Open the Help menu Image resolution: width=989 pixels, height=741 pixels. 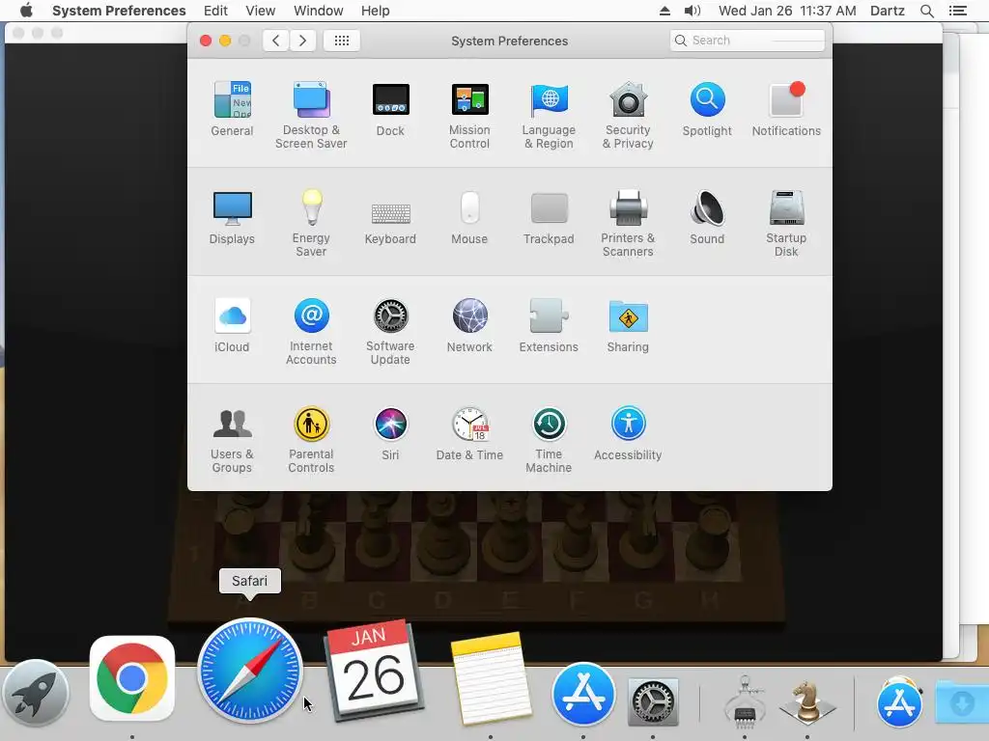[375, 11]
